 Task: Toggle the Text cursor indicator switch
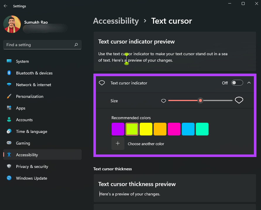click(x=237, y=83)
